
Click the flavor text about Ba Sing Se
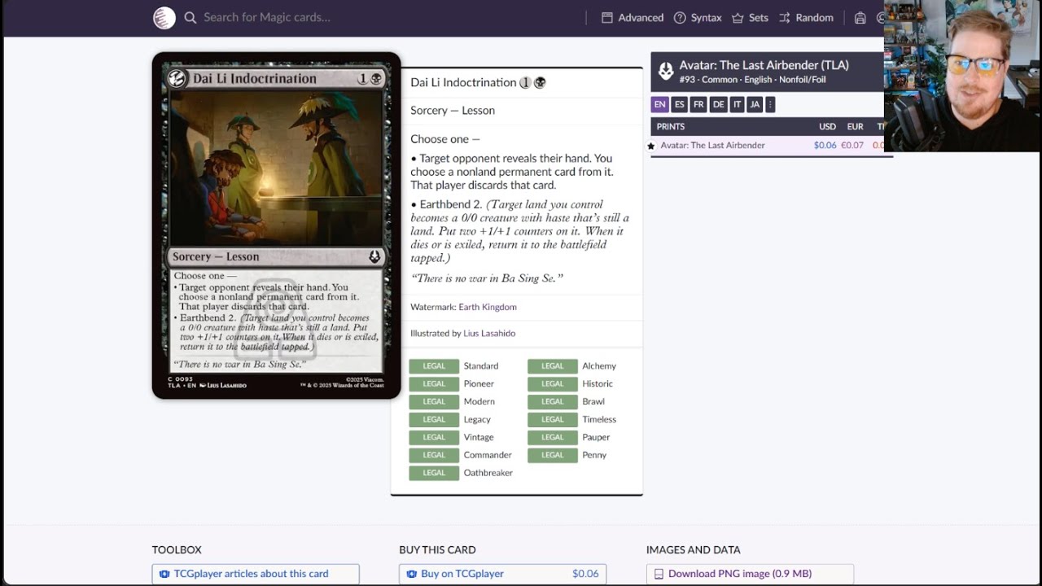487,278
